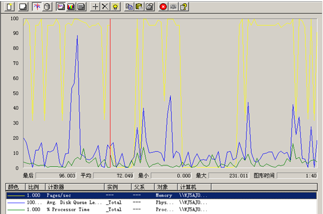Add a counter with plus icon

point(95,7)
